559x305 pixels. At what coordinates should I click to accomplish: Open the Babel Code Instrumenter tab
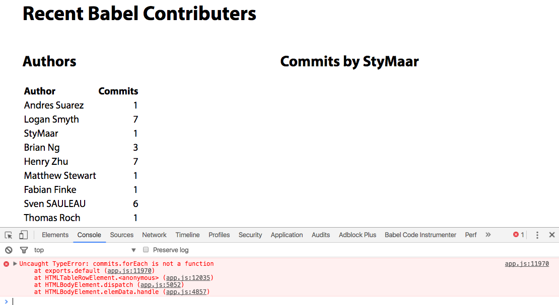(x=421, y=235)
